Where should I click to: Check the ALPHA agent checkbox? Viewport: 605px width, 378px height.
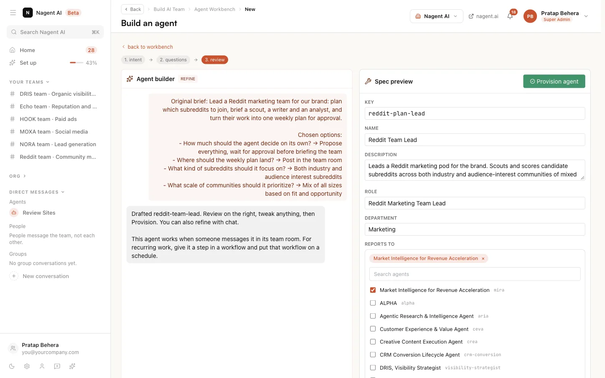coord(373,303)
